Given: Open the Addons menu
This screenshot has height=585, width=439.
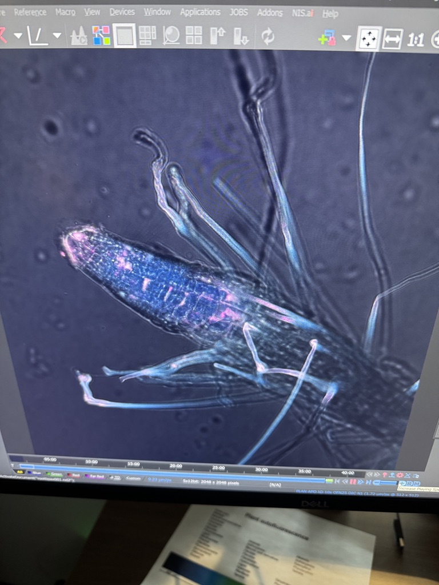Looking at the screenshot, I should pos(270,13).
